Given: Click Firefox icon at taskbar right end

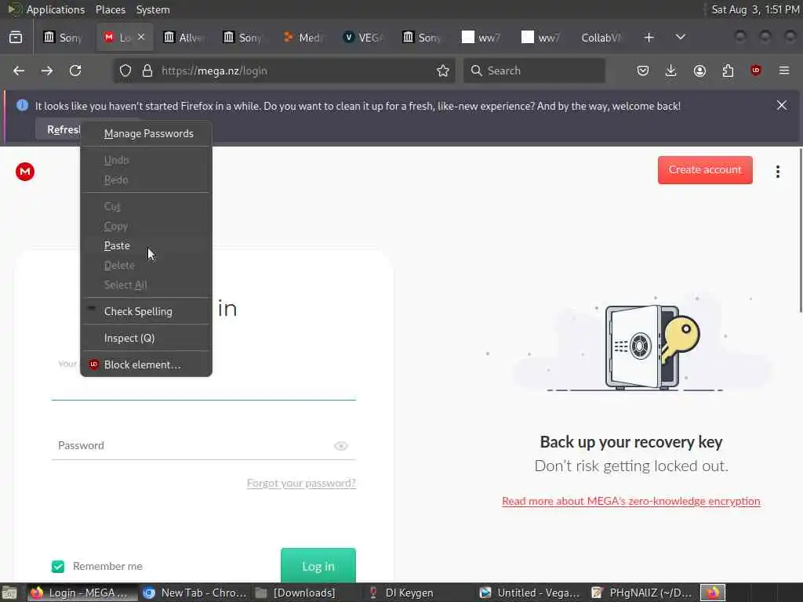Looking at the screenshot, I should coord(713,593).
